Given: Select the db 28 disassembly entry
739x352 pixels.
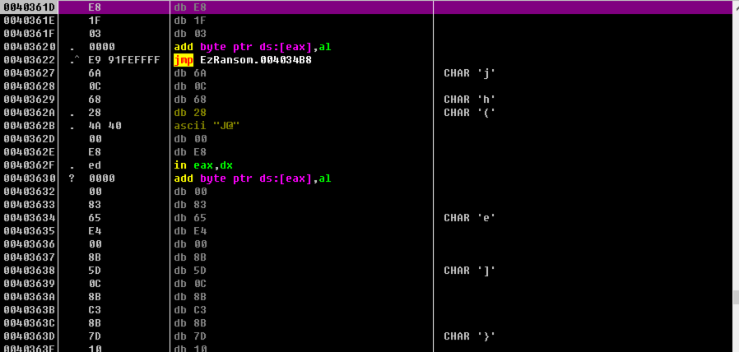Looking at the screenshot, I should coord(186,113).
